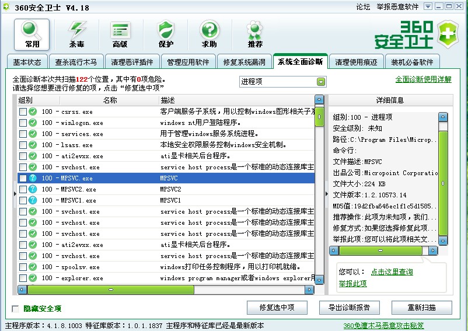Open the 360免遭木马恶意攻击秘笈 link
Screen dimensions: 468x331
point(383,326)
